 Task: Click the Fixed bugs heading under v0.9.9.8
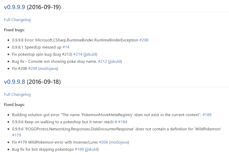click(x=14, y=105)
